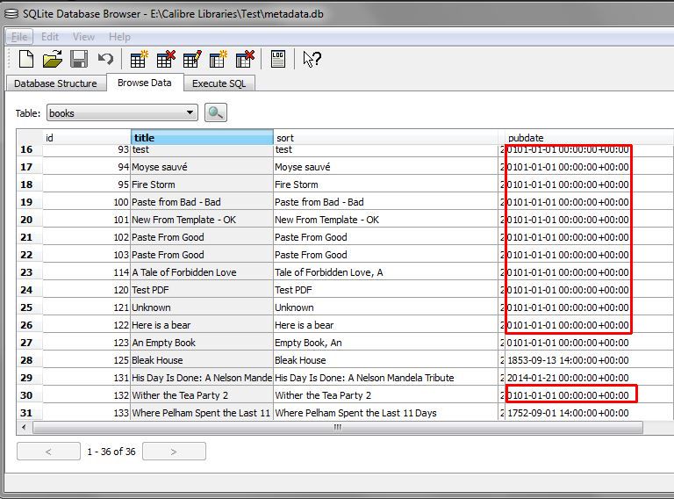Select the id cell with value 133
The image size is (674, 499).
tap(86, 413)
